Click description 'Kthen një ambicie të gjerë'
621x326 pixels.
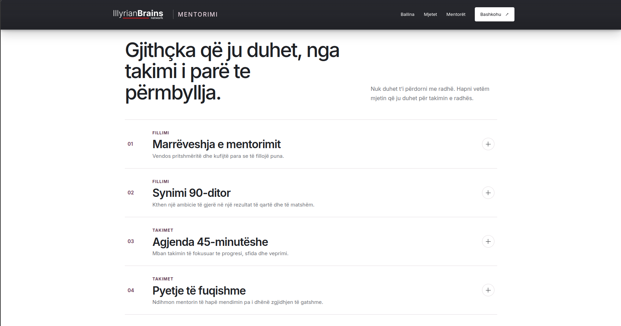tap(233, 205)
